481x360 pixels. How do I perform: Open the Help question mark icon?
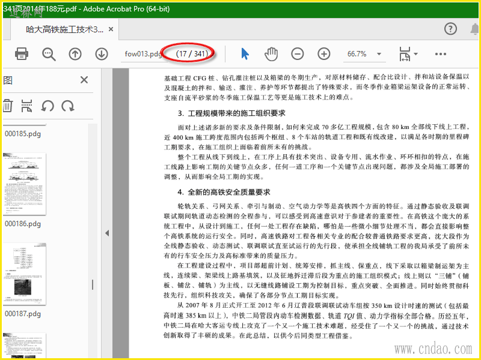(450, 29)
